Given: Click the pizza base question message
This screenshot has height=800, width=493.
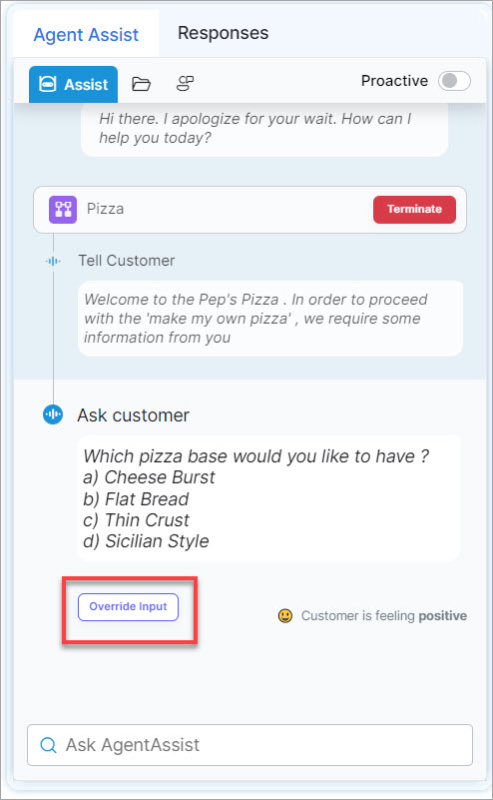Looking at the screenshot, I should point(268,498).
